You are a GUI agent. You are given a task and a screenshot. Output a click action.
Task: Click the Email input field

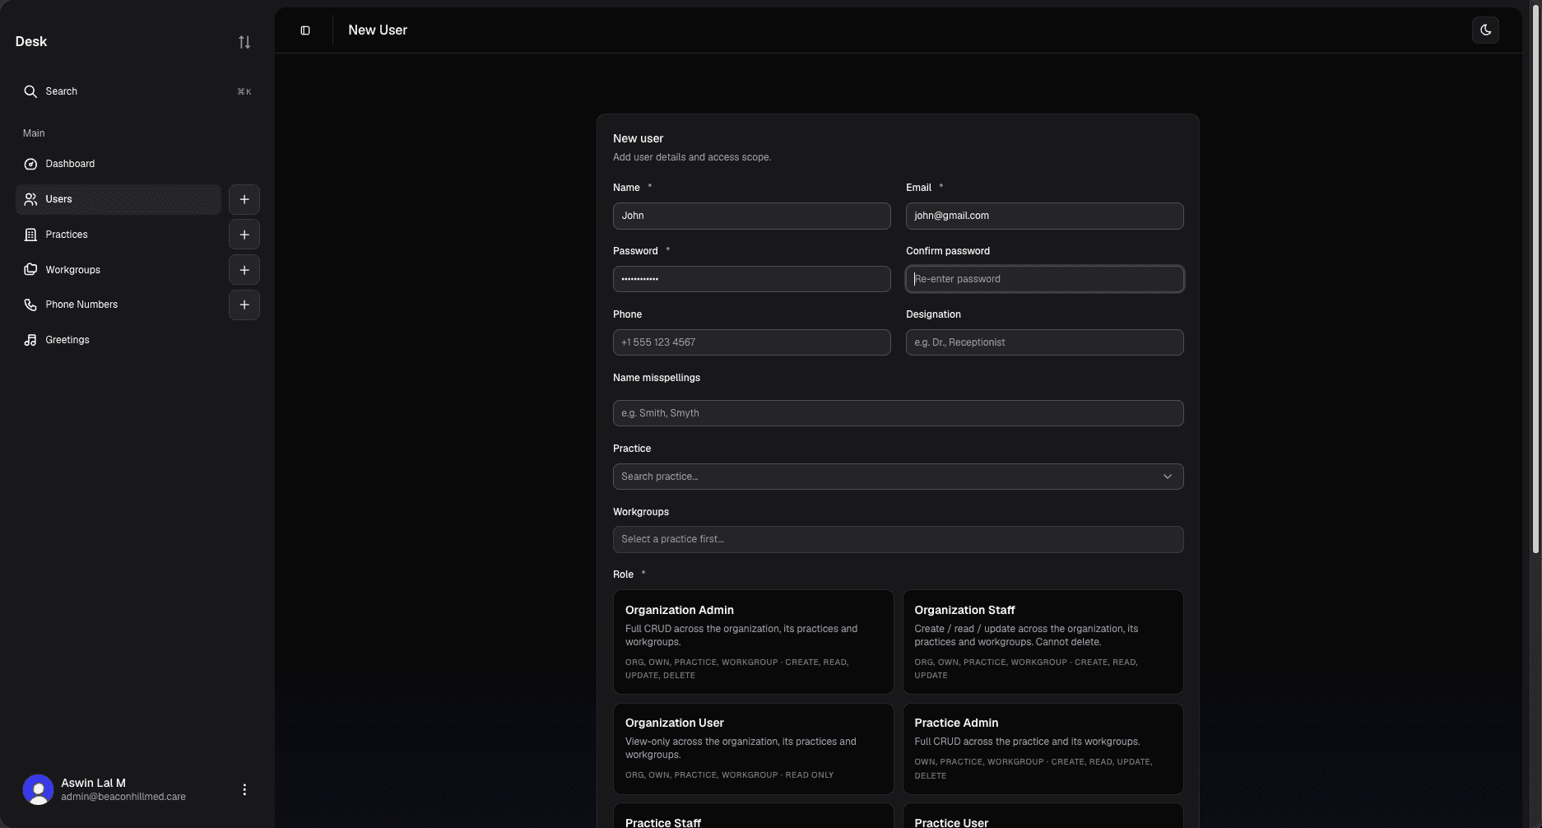click(x=1044, y=216)
